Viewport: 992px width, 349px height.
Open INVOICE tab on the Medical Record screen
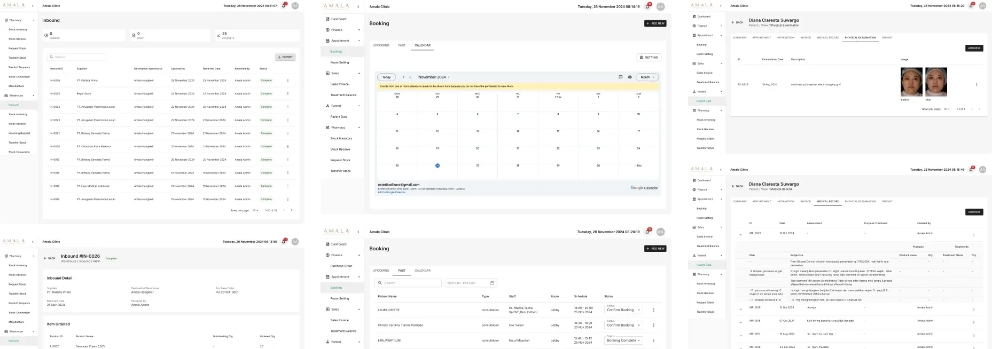(x=806, y=202)
